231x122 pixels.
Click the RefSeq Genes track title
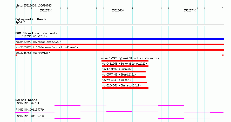[x=26, y=100]
